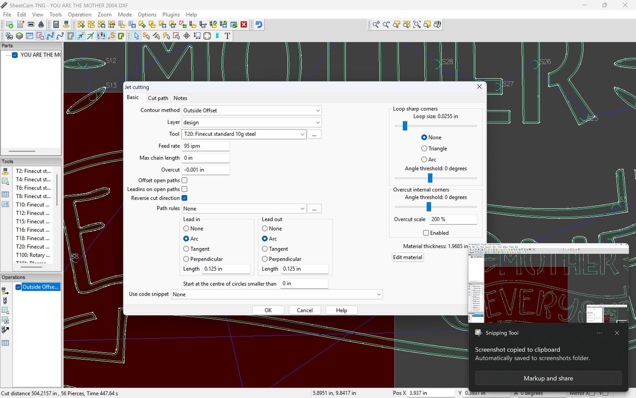Select Perpendicular lead out option

(x=265, y=259)
